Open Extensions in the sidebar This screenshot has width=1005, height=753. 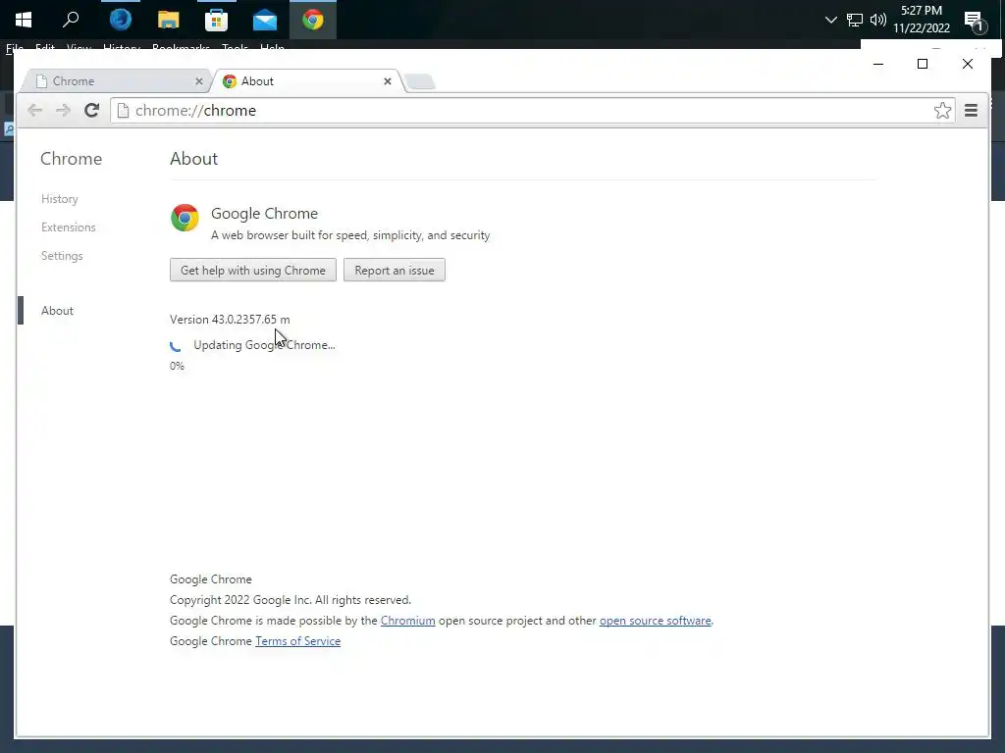pos(68,227)
